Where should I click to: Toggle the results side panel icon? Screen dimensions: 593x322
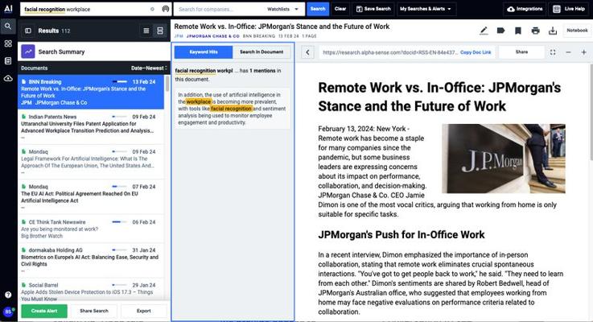[28, 31]
